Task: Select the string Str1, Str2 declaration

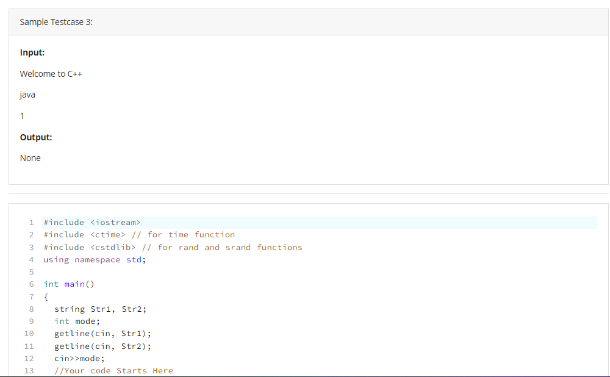Action: pos(101,309)
